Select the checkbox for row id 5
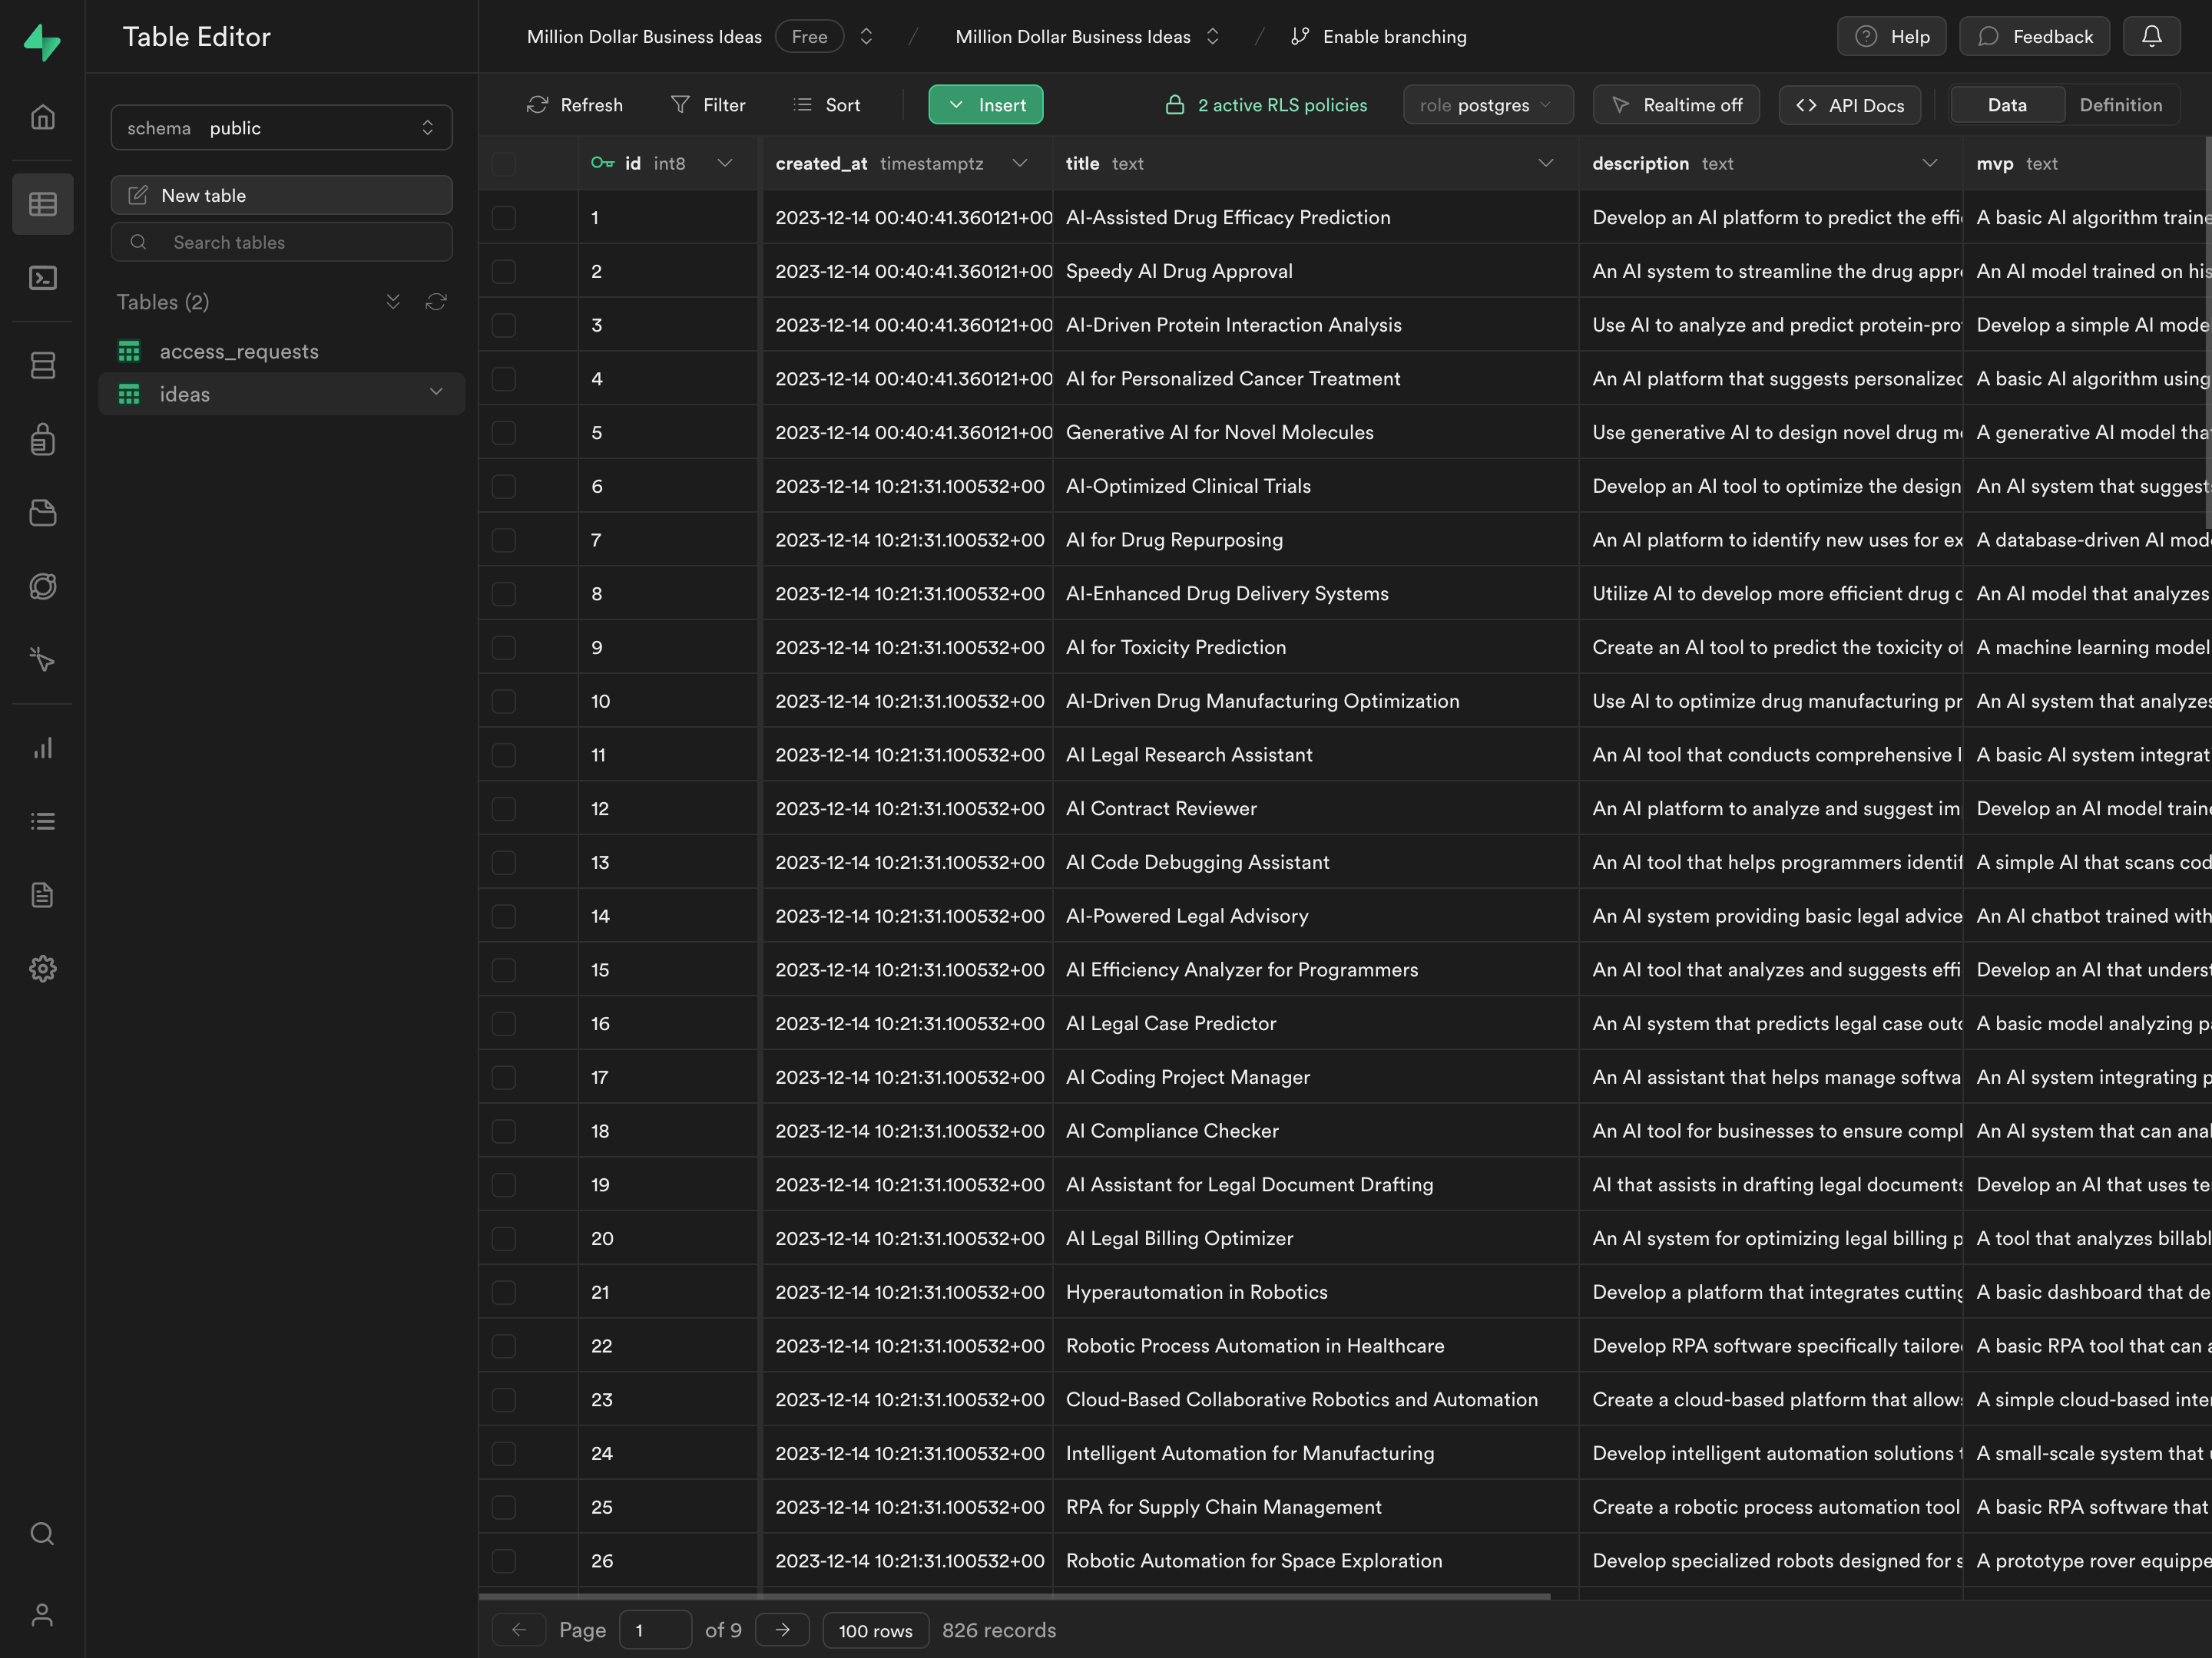 pos(503,431)
